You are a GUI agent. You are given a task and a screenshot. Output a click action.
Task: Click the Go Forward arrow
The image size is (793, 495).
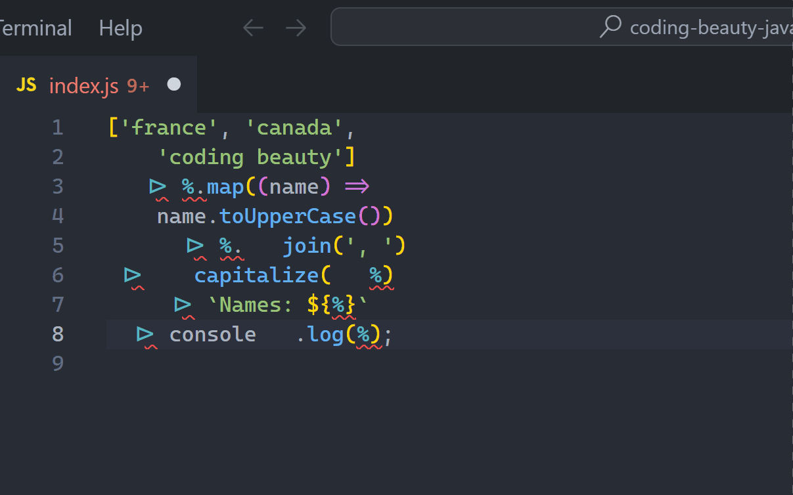[x=296, y=28]
